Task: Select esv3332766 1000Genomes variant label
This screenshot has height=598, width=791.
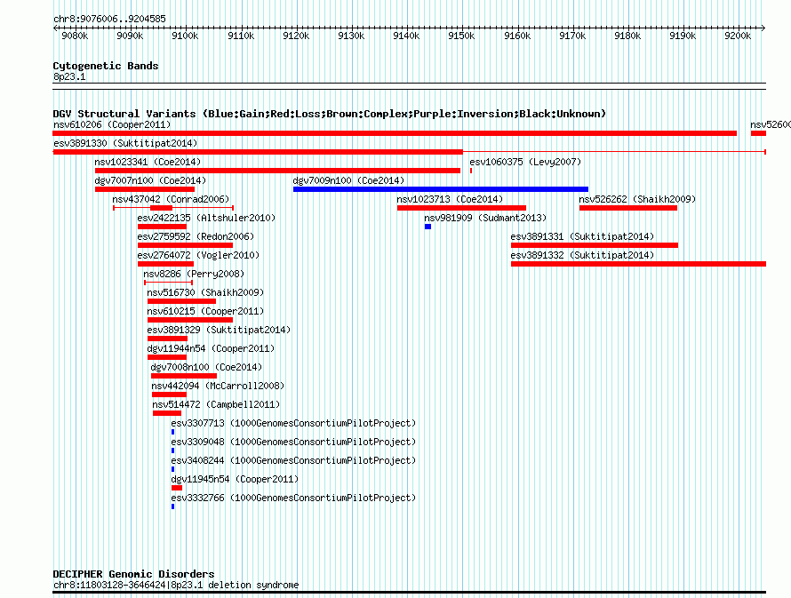Action: 293,498
